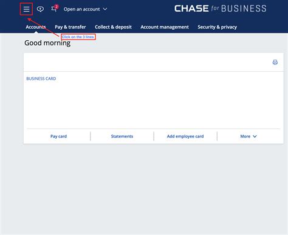Screen dimensions: 288x235
Task: Select Add employee card
Action: pyautogui.click(x=185, y=136)
